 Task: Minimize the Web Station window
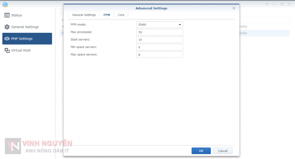274,4
